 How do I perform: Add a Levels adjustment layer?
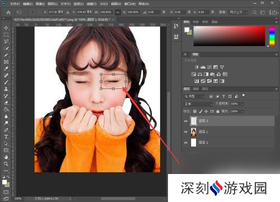pyautogui.click(x=203, y=67)
